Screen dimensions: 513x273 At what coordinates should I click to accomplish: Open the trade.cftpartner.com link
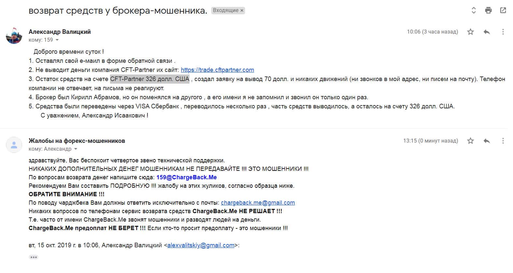217,70
